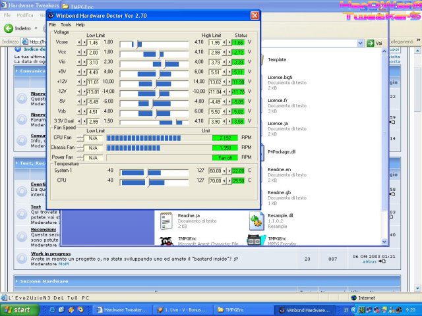Open the Recensioni forum link
This screenshot has height=316, width=422.
point(44,230)
